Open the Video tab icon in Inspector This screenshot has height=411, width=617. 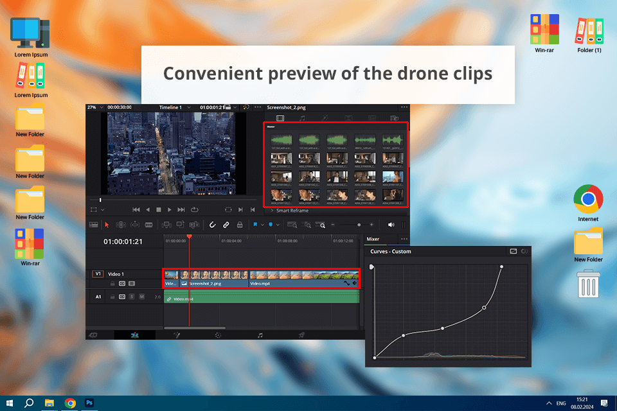(280, 118)
